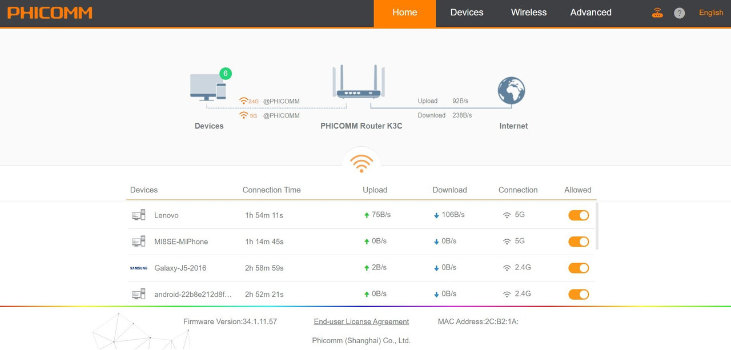Viewport: 731px width, 350px height.
Task: Click the Devices computer and phone icon
Action: coord(208,87)
